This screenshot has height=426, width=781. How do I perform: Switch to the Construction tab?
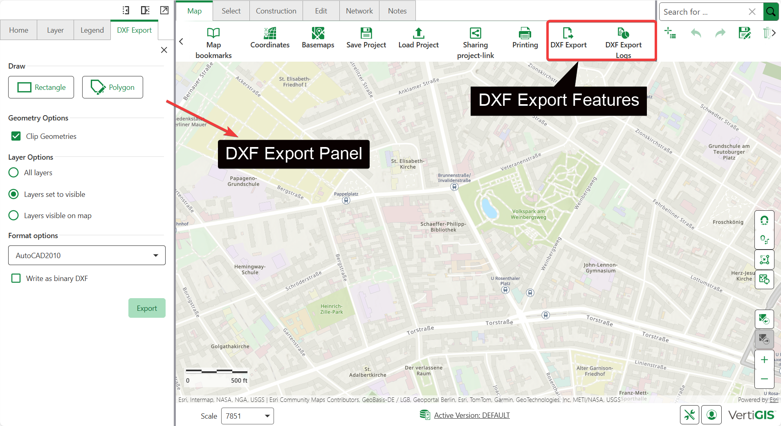tap(276, 11)
